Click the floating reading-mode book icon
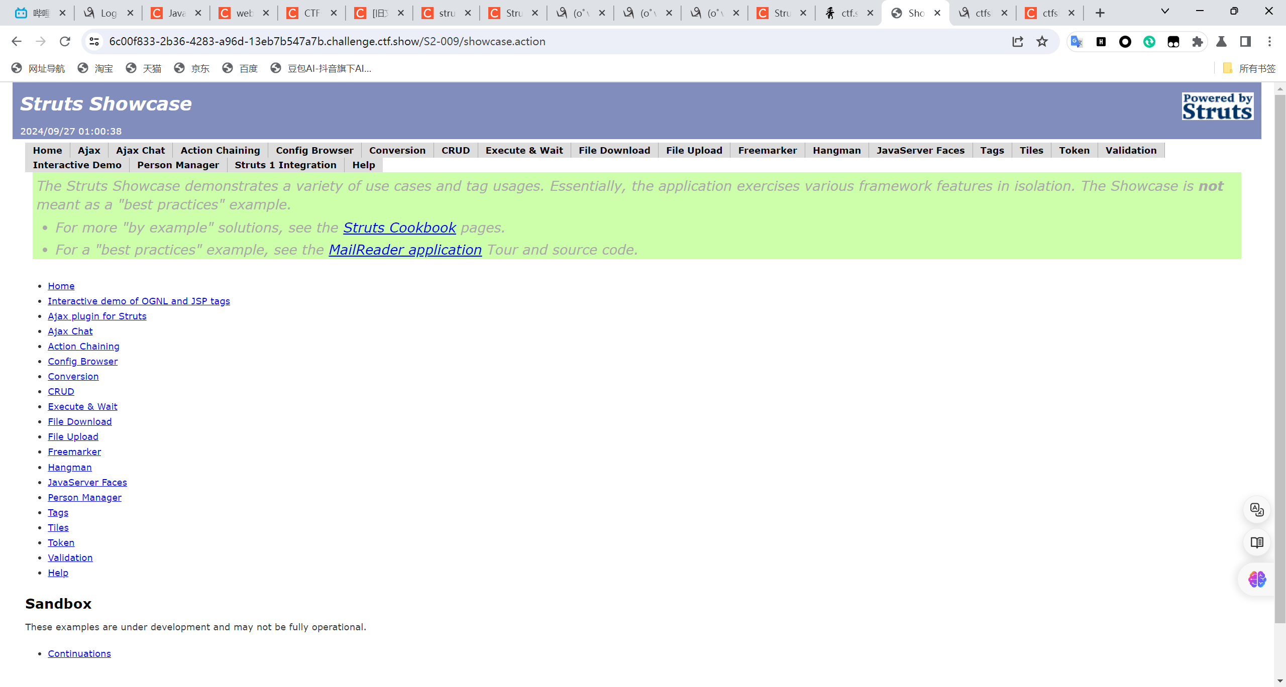The height and width of the screenshot is (687, 1286). coord(1257,542)
